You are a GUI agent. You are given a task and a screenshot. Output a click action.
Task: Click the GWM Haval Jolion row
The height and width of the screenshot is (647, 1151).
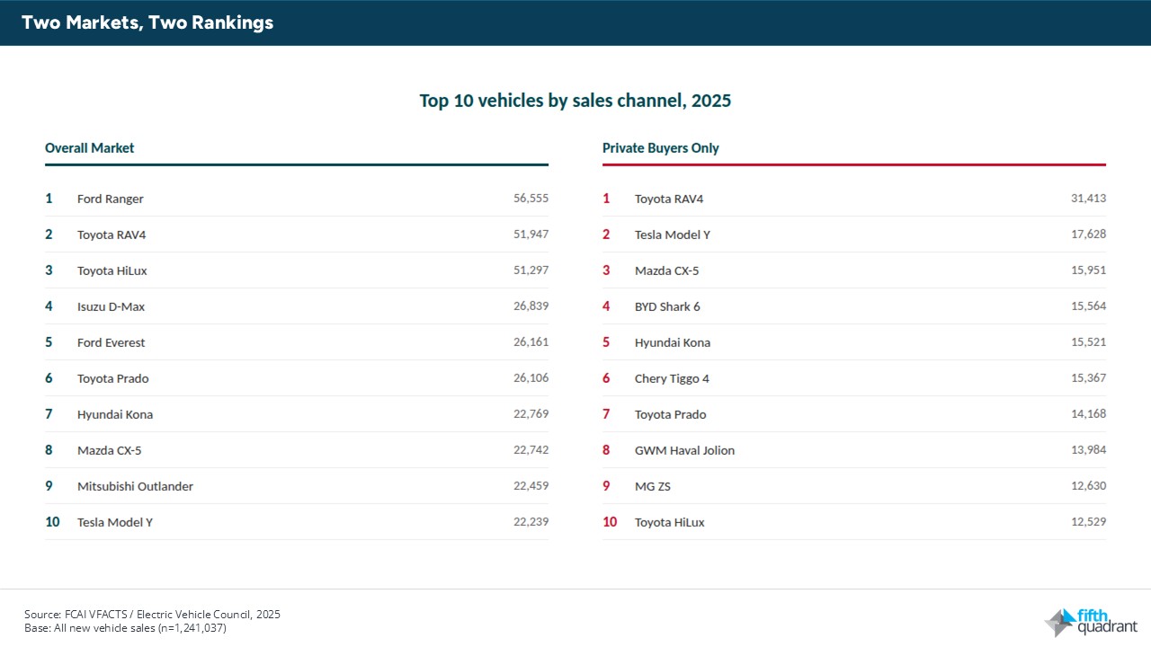point(684,450)
